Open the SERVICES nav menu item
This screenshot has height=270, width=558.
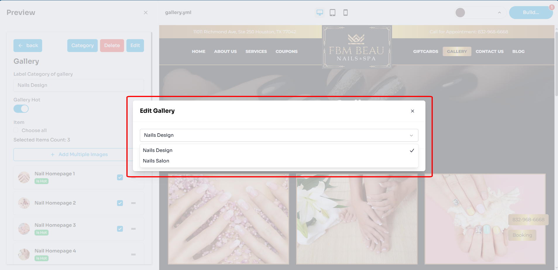256,51
